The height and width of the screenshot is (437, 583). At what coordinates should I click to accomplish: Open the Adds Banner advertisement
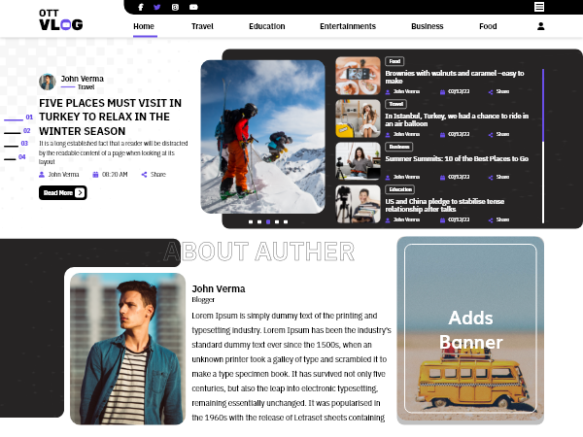pos(470,329)
